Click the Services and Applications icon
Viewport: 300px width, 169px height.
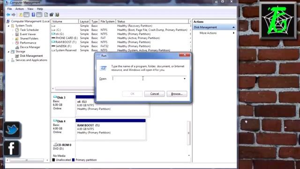(x=13, y=60)
